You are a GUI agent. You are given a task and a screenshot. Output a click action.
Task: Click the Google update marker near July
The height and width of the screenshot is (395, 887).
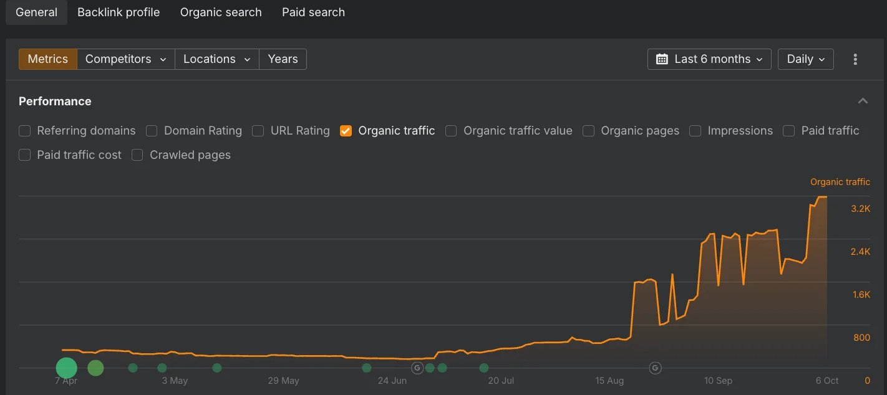tap(417, 368)
